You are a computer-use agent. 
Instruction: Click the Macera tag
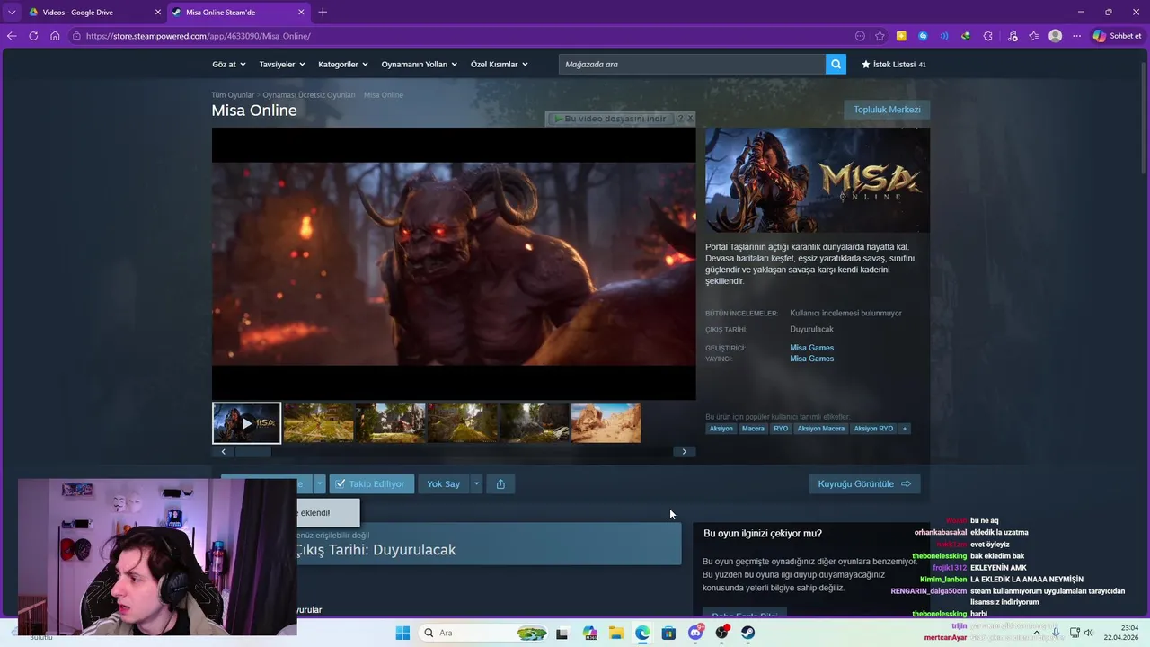coord(753,429)
